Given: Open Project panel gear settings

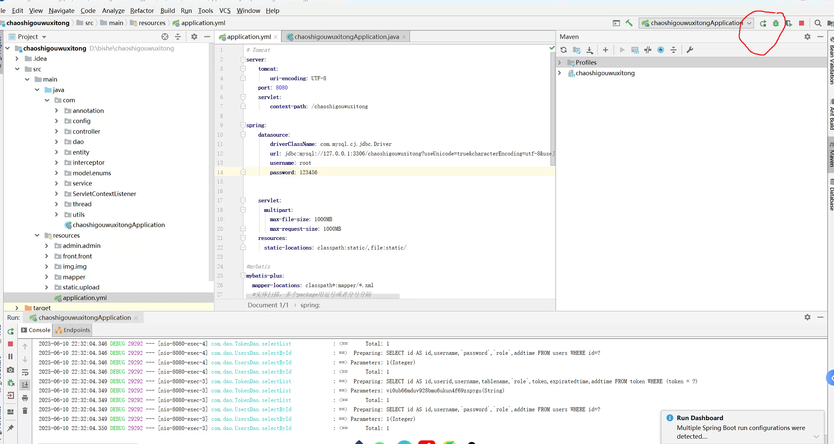Looking at the screenshot, I should point(194,37).
